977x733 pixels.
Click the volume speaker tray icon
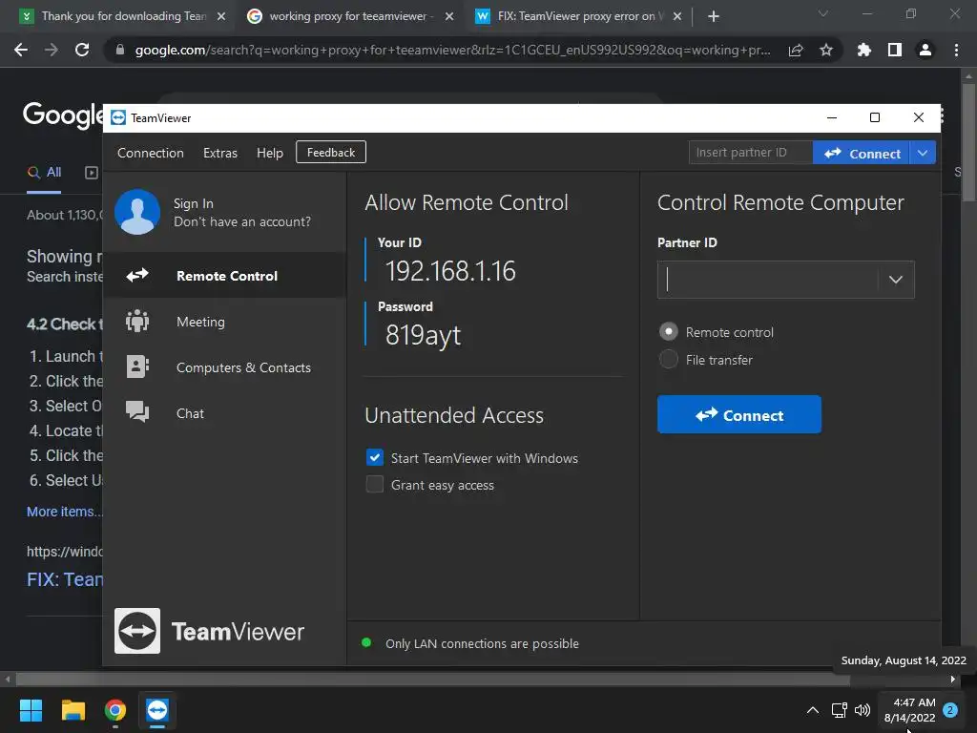[x=863, y=710]
